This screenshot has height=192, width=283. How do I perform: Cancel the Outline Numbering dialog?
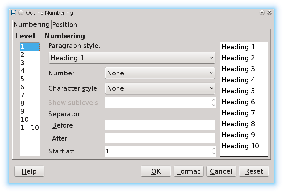(x=221, y=171)
